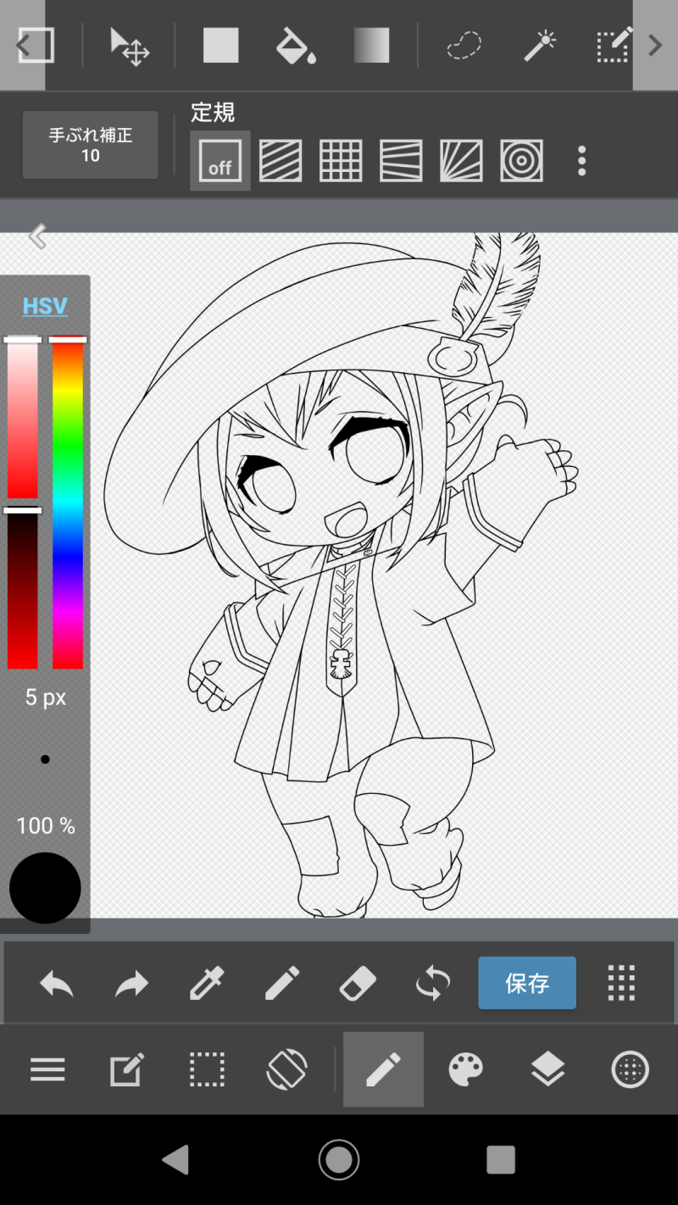Open the dashed selection menu
Viewport: 678px width, 1205px height.
207,1069
